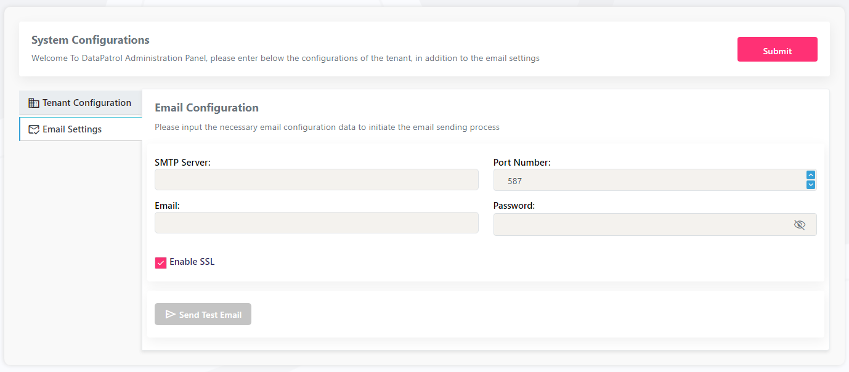Decrease port number with the down arrow
Viewport: 849px width, 372px height.
click(x=811, y=184)
